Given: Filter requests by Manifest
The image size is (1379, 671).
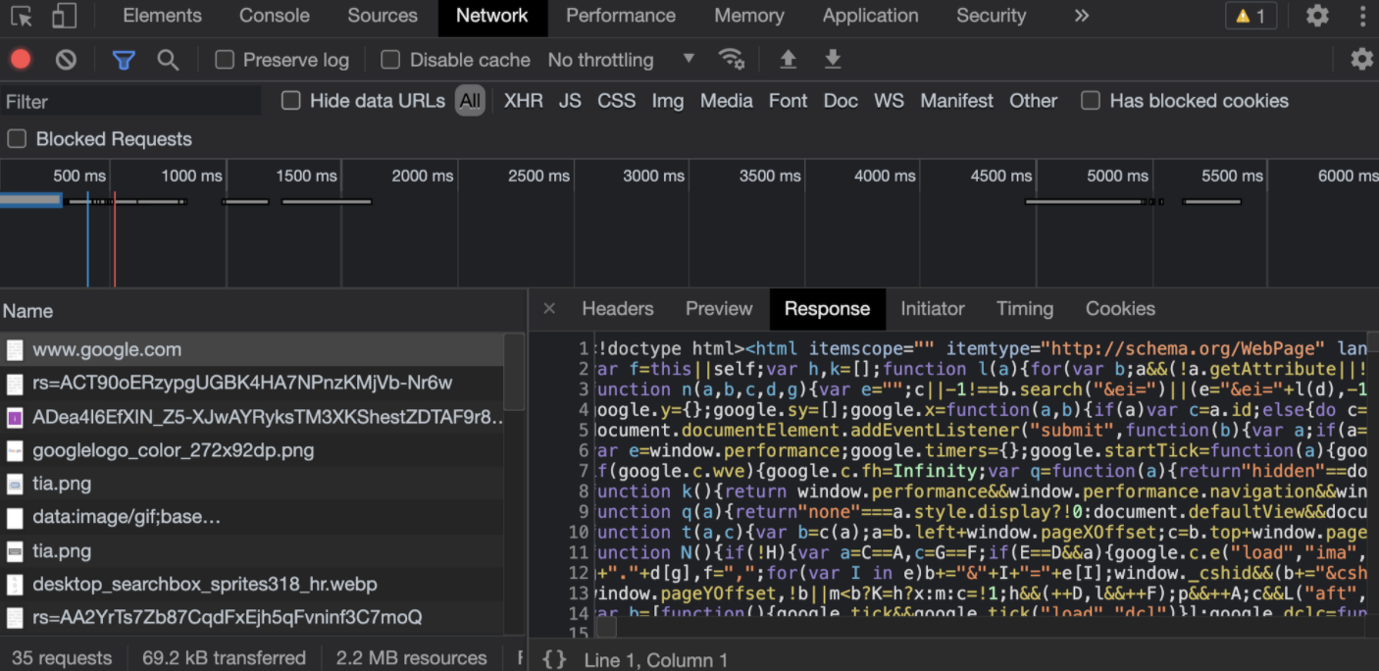Looking at the screenshot, I should click(x=957, y=100).
